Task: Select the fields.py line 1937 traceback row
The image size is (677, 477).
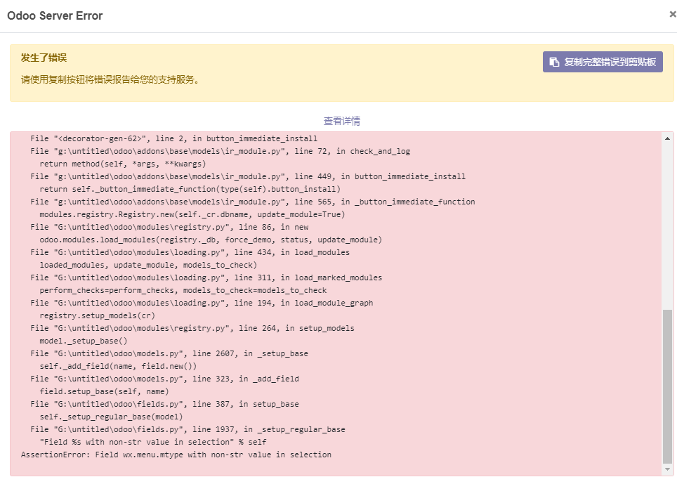Action: click(188, 429)
